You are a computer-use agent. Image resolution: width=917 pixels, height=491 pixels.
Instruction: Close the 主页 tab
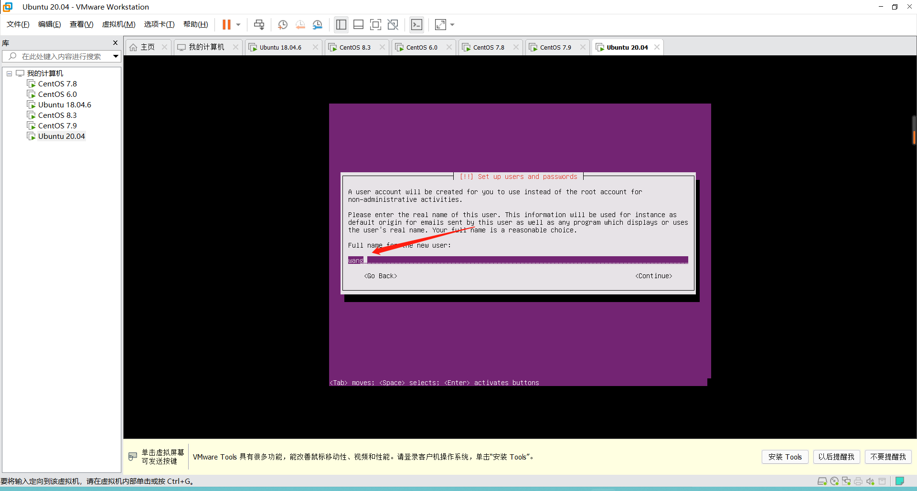pyautogui.click(x=165, y=47)
